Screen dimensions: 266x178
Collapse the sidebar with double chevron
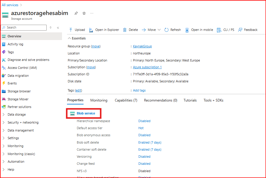pyautogui.click(x=58, y=27)
